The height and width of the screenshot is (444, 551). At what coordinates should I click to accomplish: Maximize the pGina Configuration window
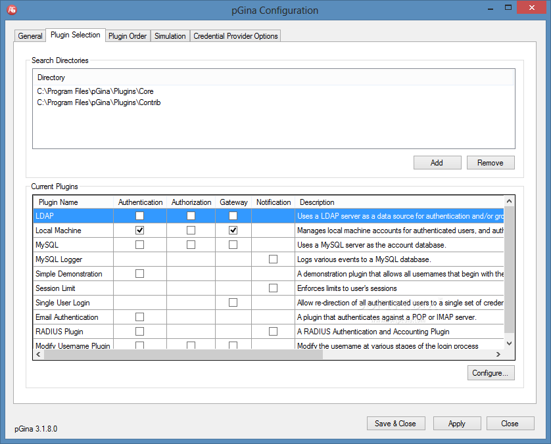tap(508, 8)
